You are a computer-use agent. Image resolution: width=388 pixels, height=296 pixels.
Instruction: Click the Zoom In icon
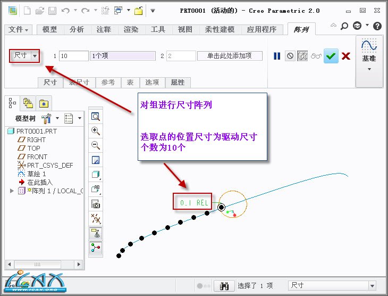(x=96, y=131)
